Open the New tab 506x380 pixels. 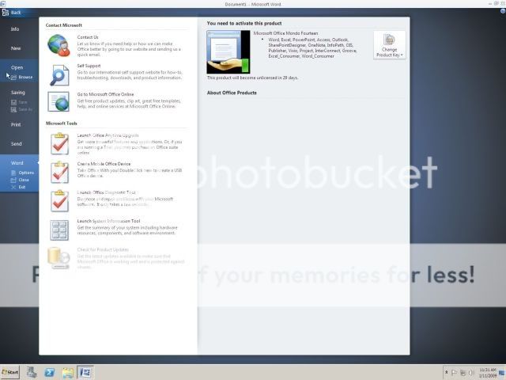16,48
